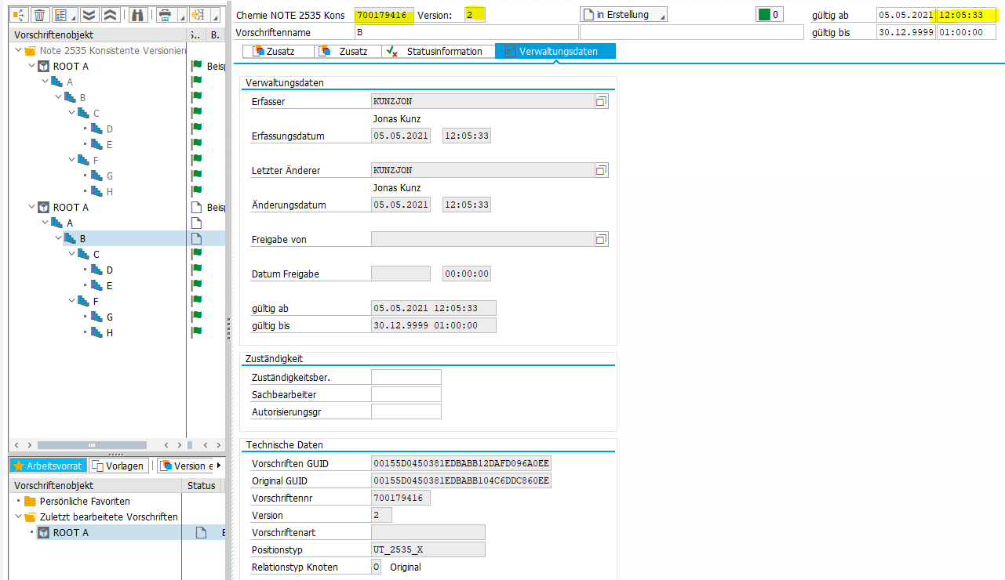Click value help icon beside Letzter Änderer
Screen dimensions: 1005x580
(601, 170)
